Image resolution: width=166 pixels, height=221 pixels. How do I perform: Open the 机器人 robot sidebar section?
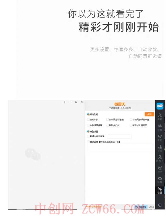(160, 159)
